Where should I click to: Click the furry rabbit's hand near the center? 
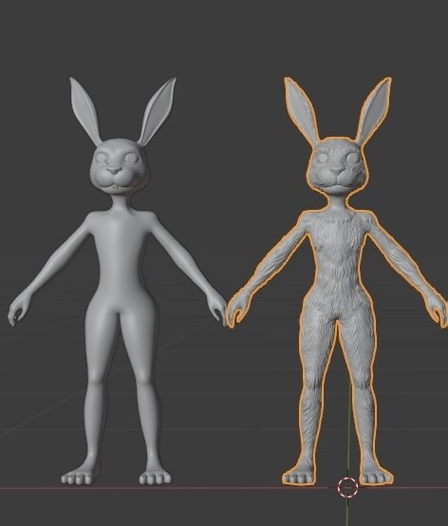(x=236, y=310)
